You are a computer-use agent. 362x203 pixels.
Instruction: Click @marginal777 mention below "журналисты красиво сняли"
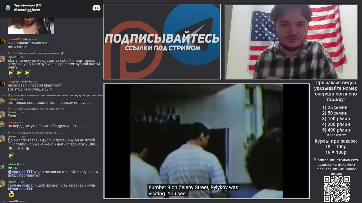[x=20, y=189]
